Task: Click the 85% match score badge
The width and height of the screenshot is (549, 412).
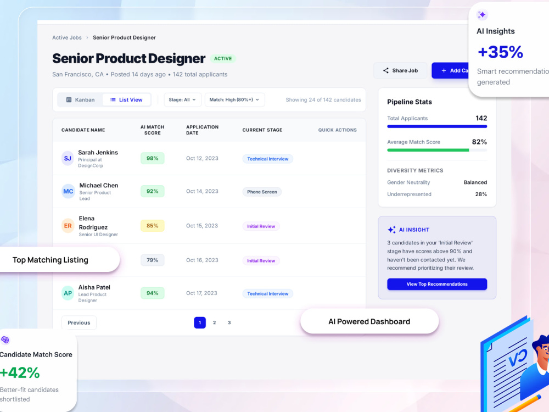Action: pos(152,226)
